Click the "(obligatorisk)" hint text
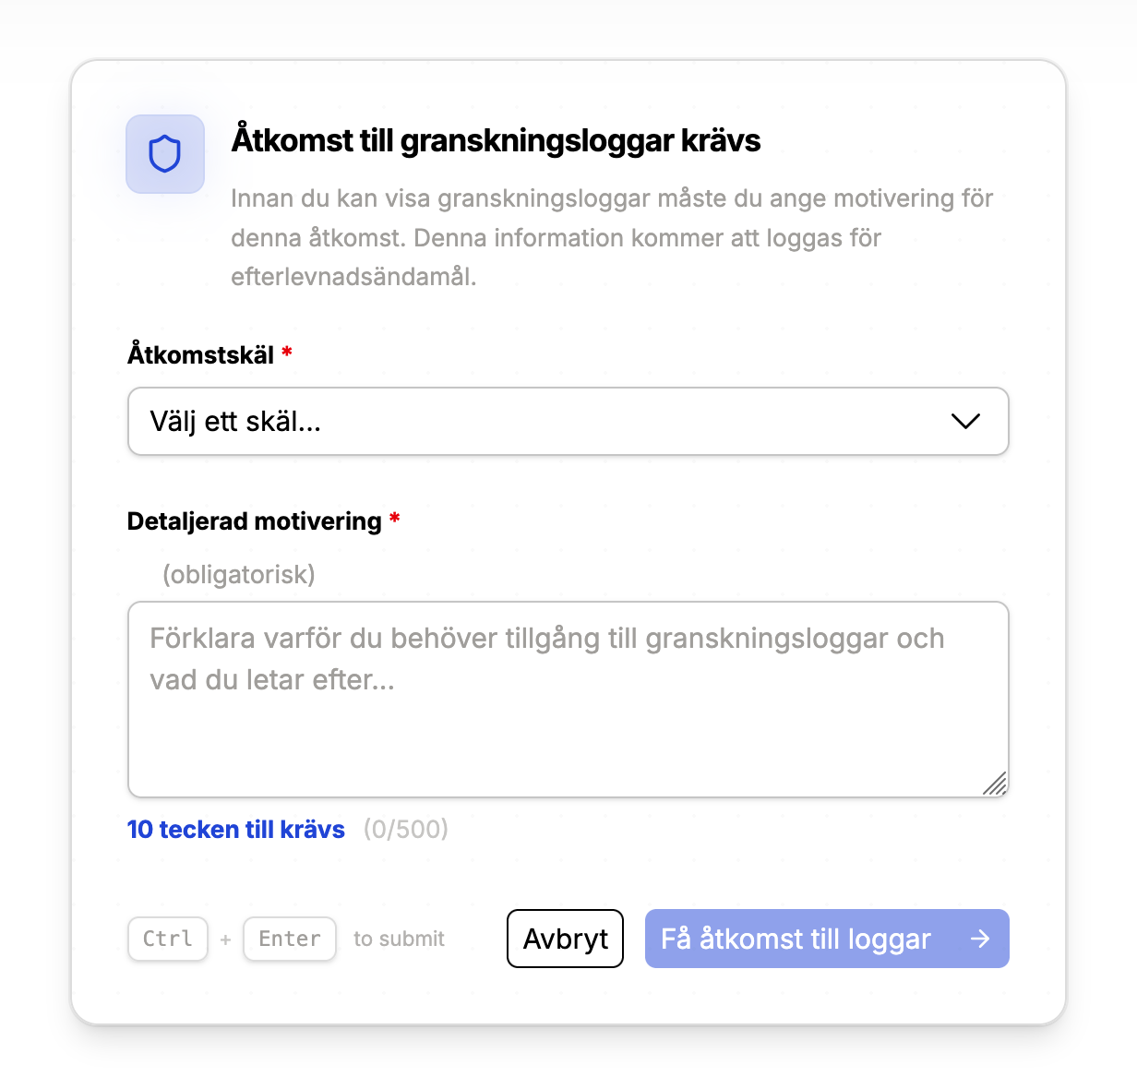 (239, 575)
